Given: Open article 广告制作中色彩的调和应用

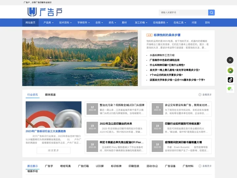Looking at the screenshot, I should [165, 60].
